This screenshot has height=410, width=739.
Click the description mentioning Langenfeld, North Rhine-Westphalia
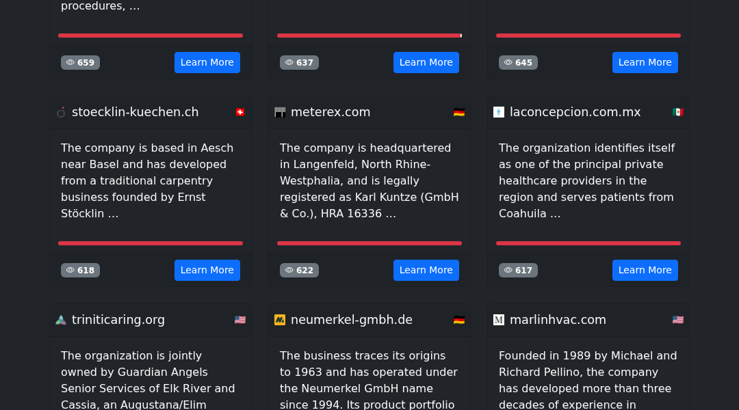pos(369,181)
